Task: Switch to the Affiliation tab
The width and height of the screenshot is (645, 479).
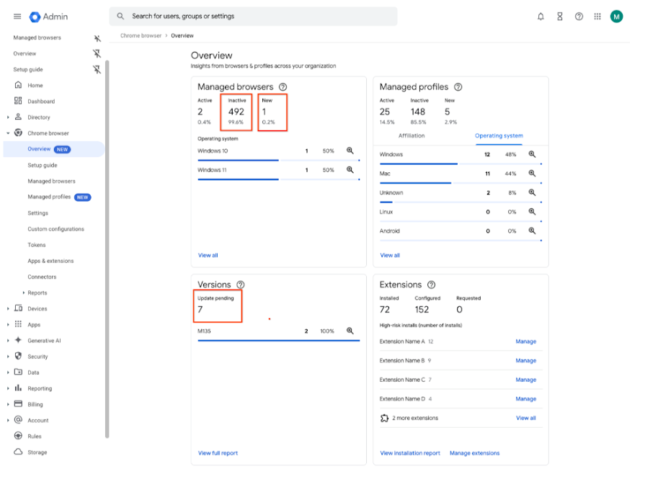Action: (412, 135)
